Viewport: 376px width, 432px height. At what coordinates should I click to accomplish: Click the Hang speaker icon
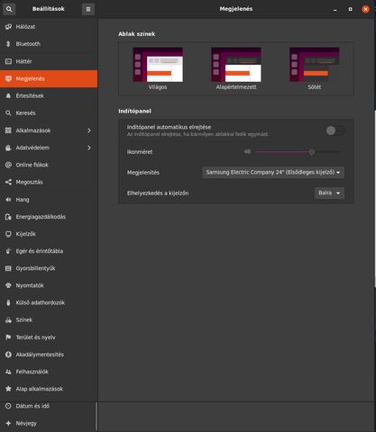click(8, 200)
